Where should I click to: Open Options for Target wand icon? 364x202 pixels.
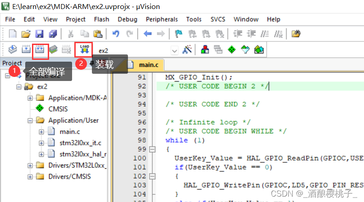pyautogui.click(x=187, y=49)
